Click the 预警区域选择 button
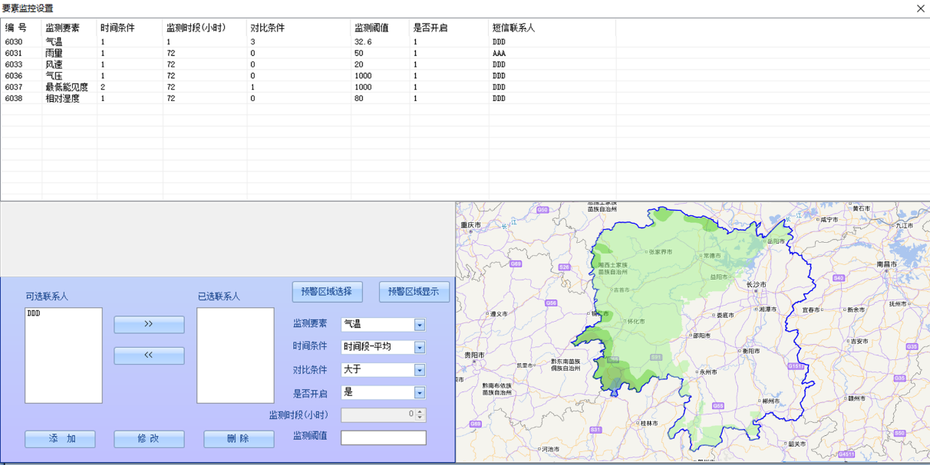This screenshot has height=465, width=930. [326, 292]
